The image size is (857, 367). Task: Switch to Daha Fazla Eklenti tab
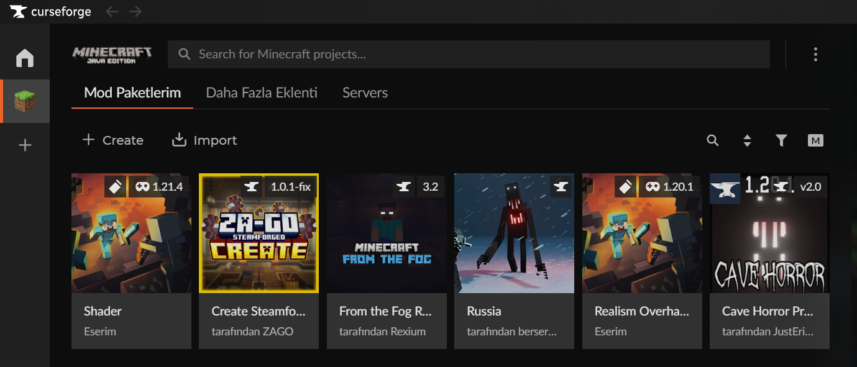262,93
